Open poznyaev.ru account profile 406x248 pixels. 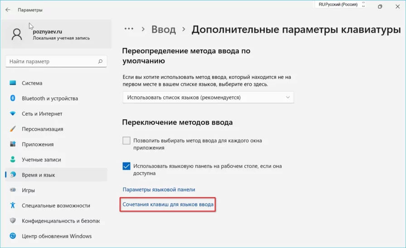click(56, 34)
